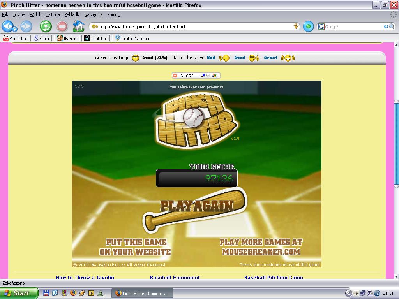Open the Narzędzia menu
This screenshot has height=299, width=399.
tap(94, 14)
